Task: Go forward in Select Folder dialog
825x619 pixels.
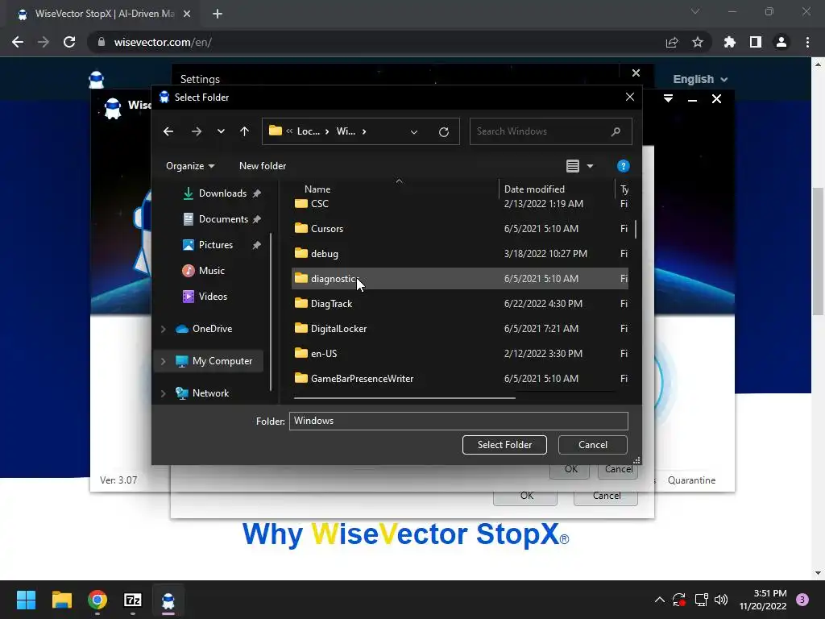Action: (x=197, y=131)
